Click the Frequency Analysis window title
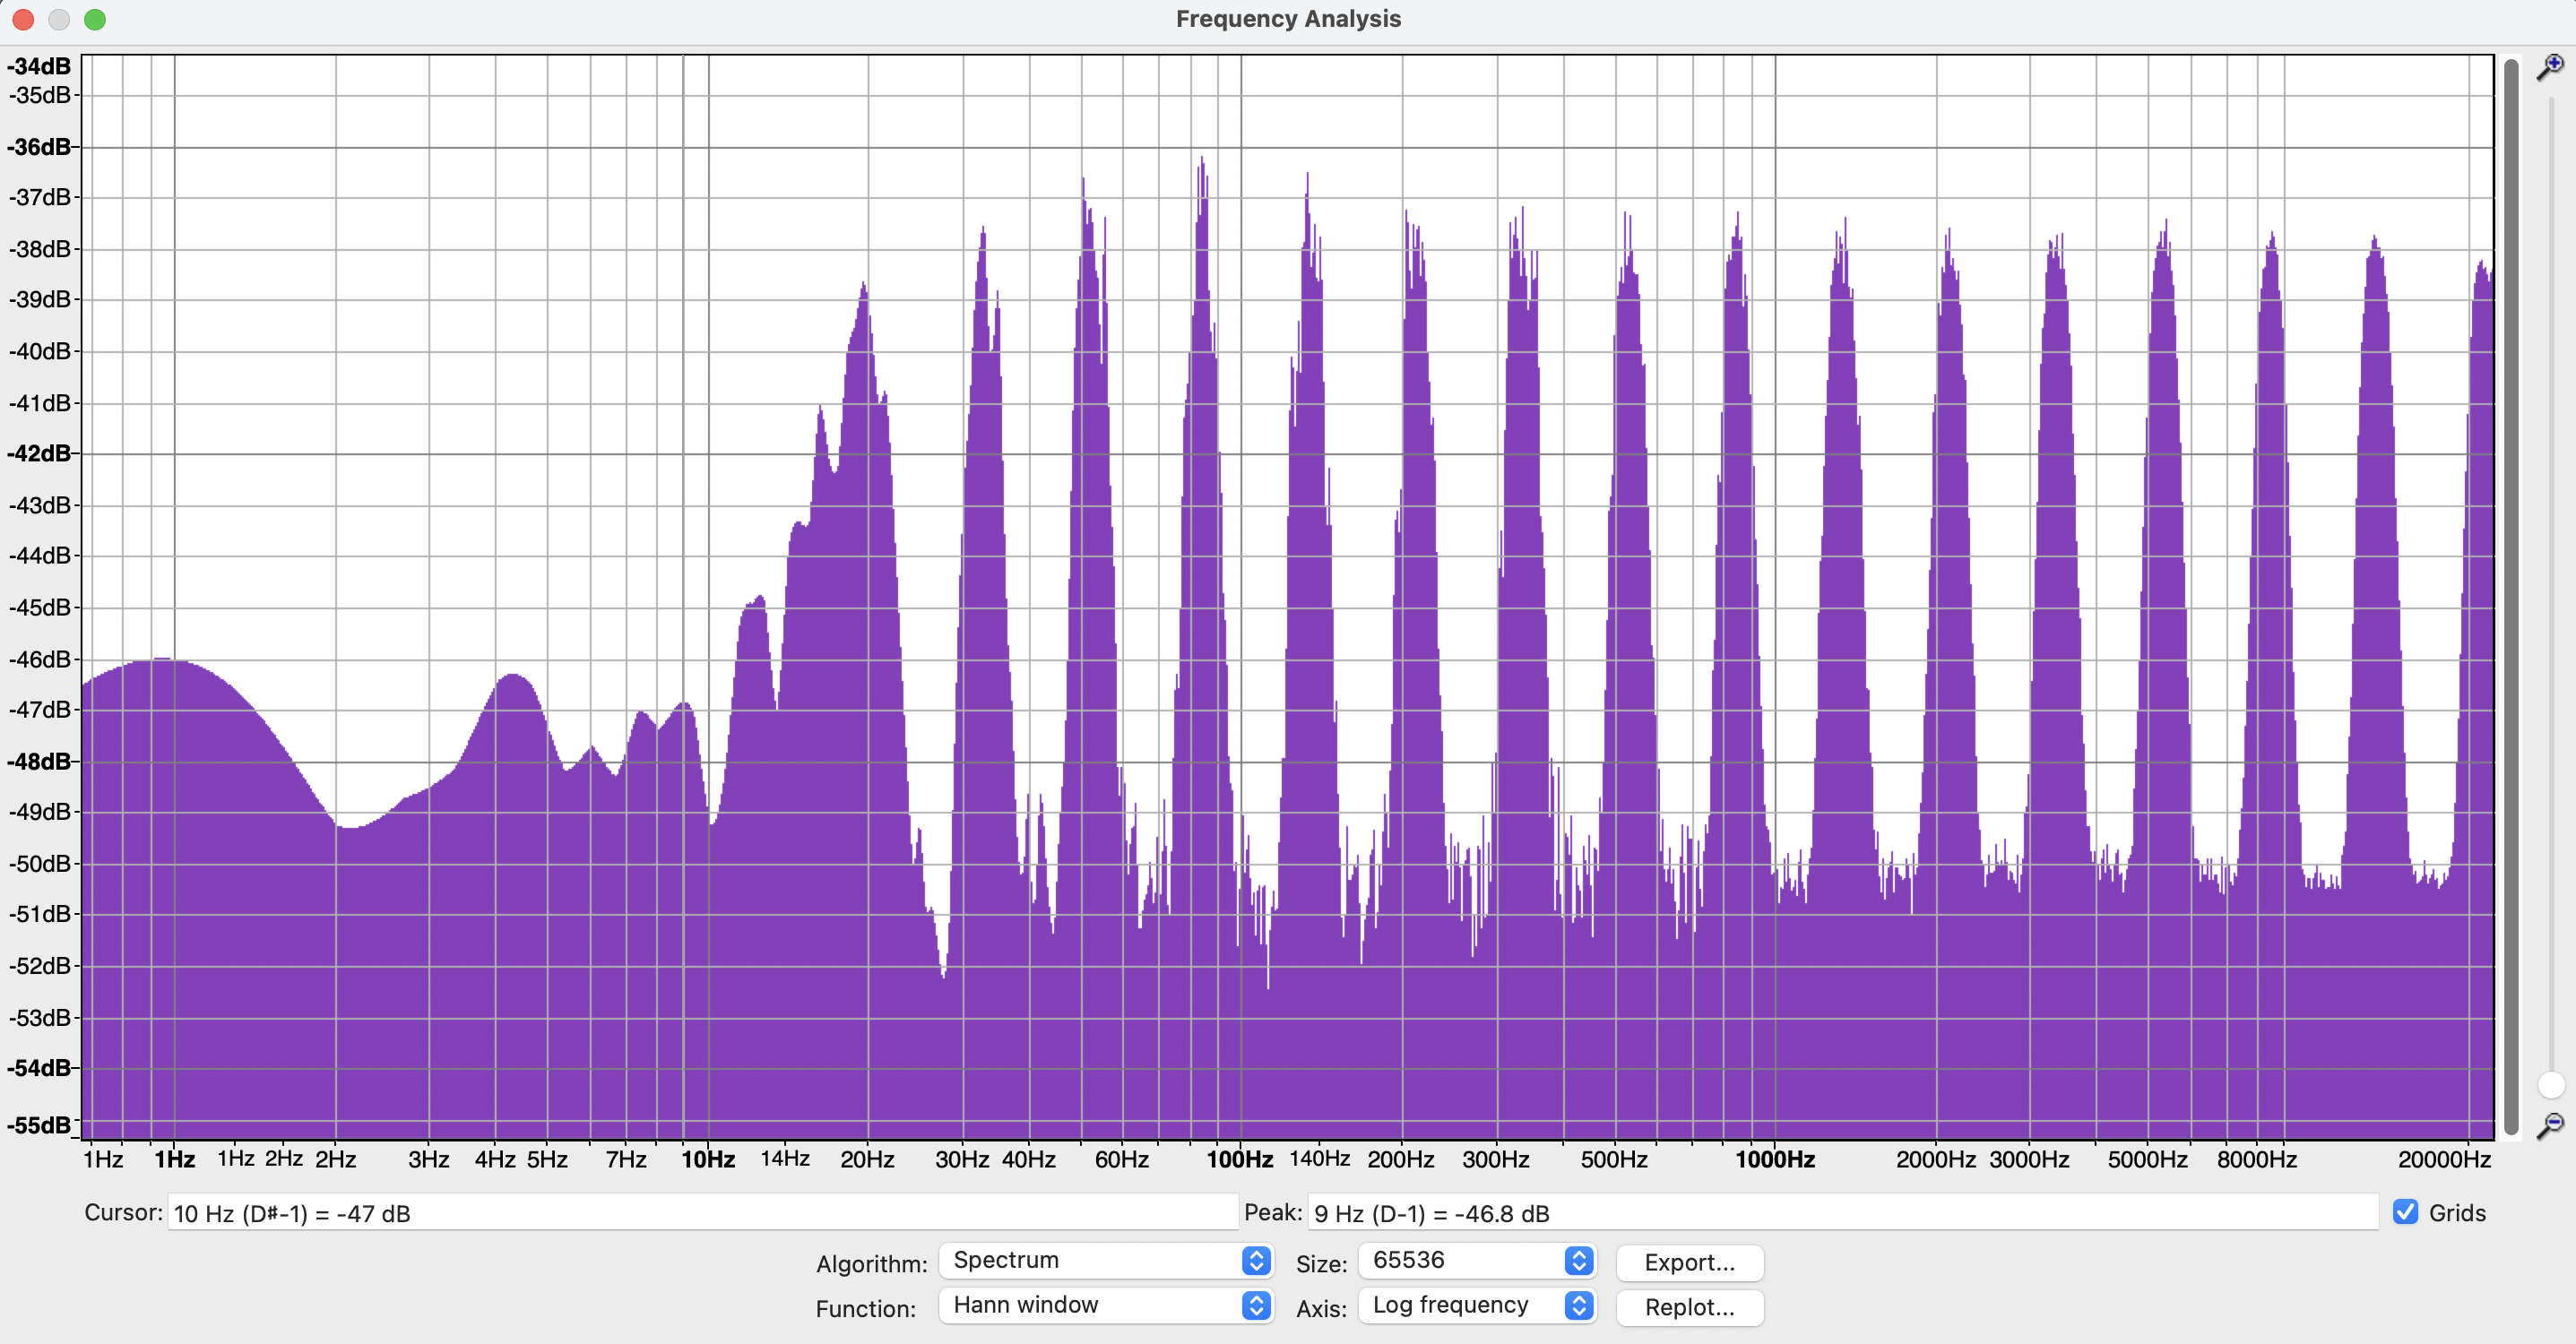Screen dimensions: 2576x1344 pos(1288,19)
